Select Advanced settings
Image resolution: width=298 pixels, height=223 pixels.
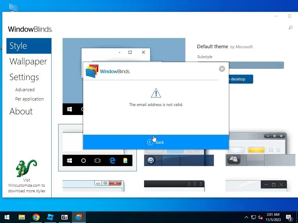pos(25,89)
